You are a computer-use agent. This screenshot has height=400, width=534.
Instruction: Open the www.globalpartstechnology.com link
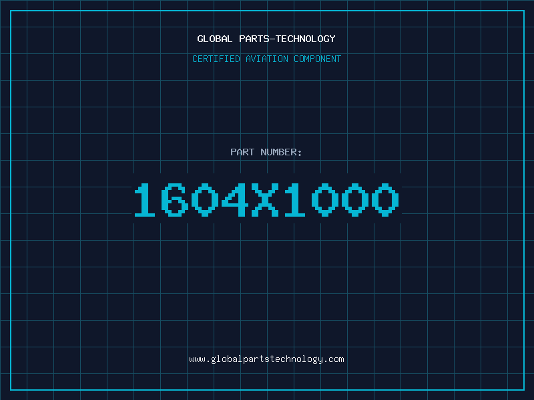click(x=266, y=359)
